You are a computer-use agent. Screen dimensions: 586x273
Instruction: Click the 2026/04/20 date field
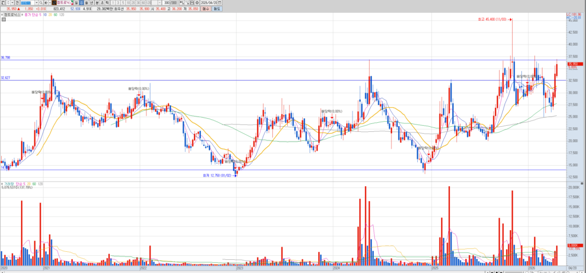(x=208, y=3)
